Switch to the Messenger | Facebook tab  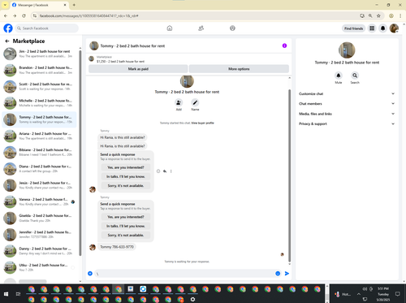click(x=39, y=5)
